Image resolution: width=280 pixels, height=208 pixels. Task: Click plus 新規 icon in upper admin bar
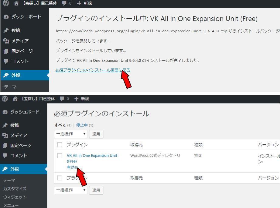click(79, 3)
